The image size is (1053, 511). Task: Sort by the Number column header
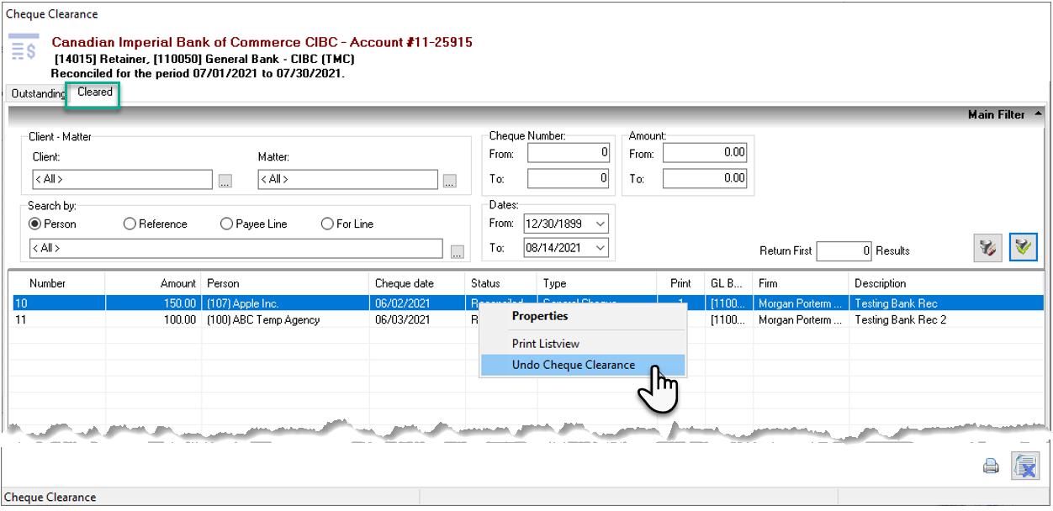point(57,283)
